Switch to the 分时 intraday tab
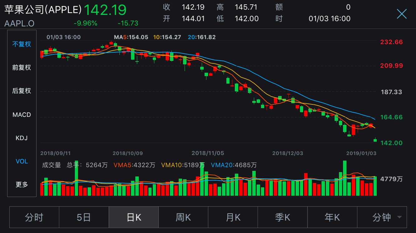This screenshot has height=233, width=416. point(34,217)
